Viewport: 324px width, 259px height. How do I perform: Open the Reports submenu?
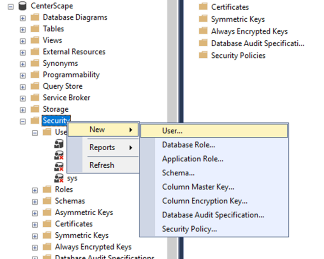(102, 147)
